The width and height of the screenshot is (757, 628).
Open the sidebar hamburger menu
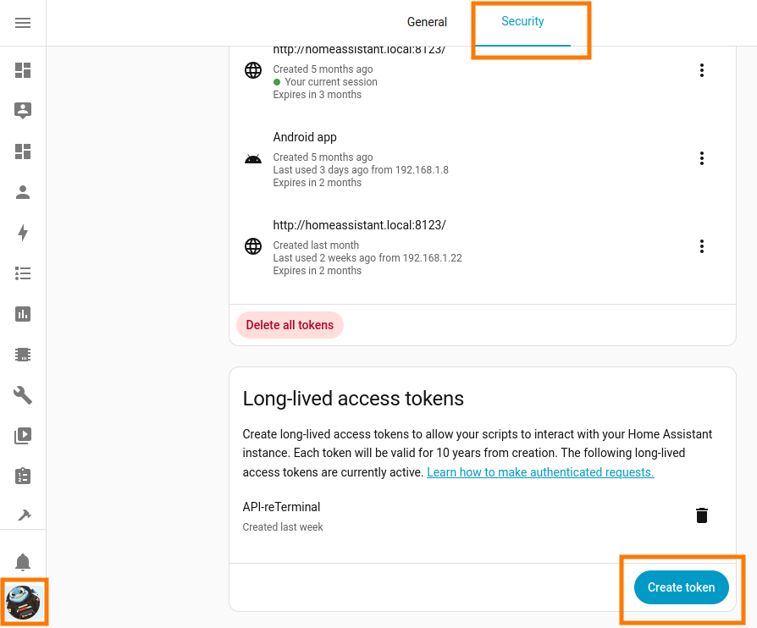click(x=23, y=23)
